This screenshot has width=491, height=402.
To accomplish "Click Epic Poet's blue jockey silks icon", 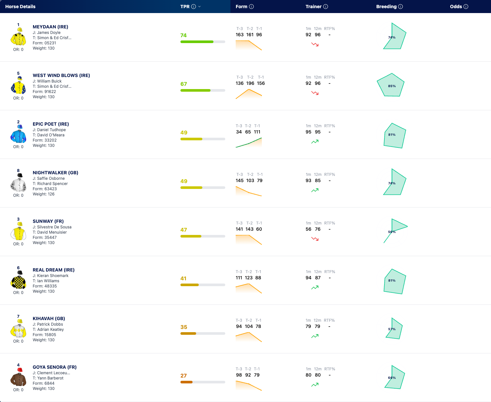I will (x=18, y=134).
